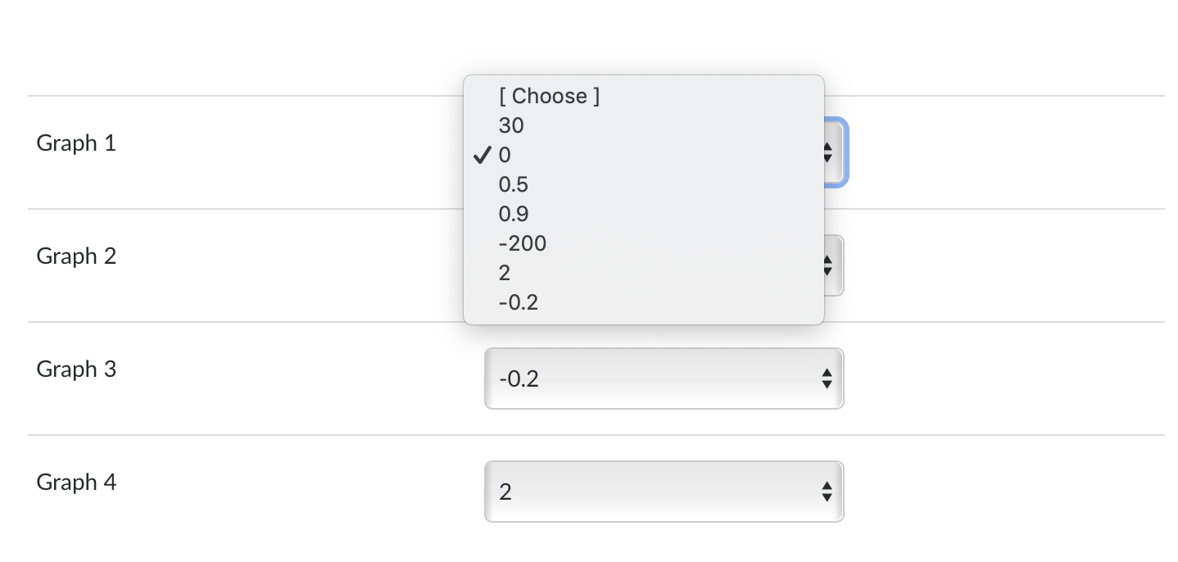This screenshot has height=562, width=1178.
Task: Pick 0.5 in the dropdown list
Action: tap(514, 185)
